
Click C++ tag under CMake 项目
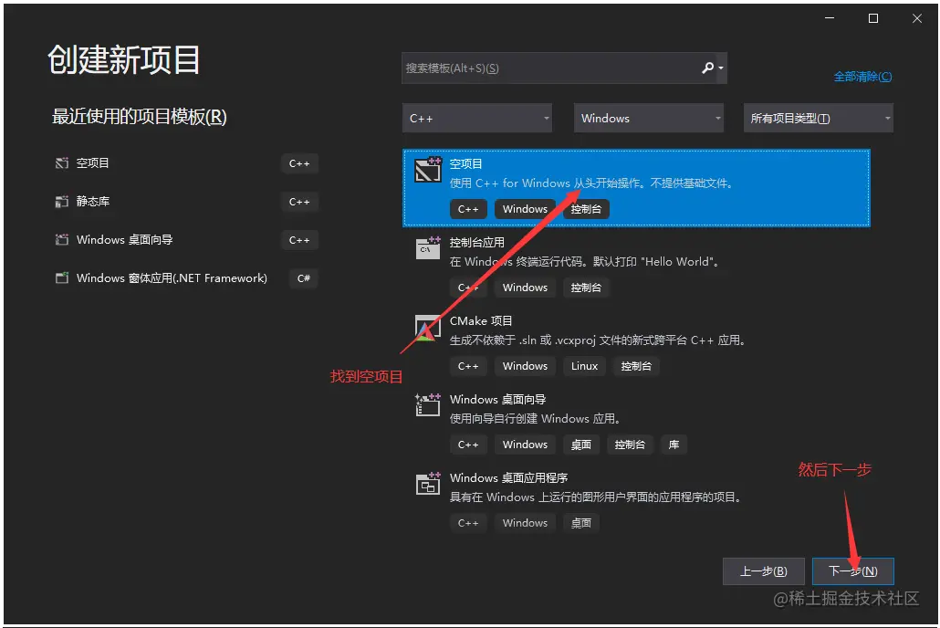click(x=468, y=366)
